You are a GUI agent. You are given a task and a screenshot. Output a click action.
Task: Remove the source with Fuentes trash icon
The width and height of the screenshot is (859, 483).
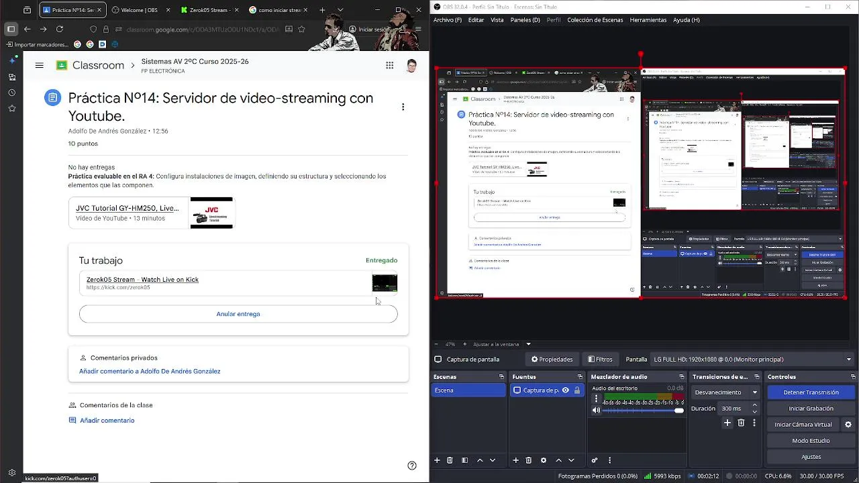click(528, 460)
